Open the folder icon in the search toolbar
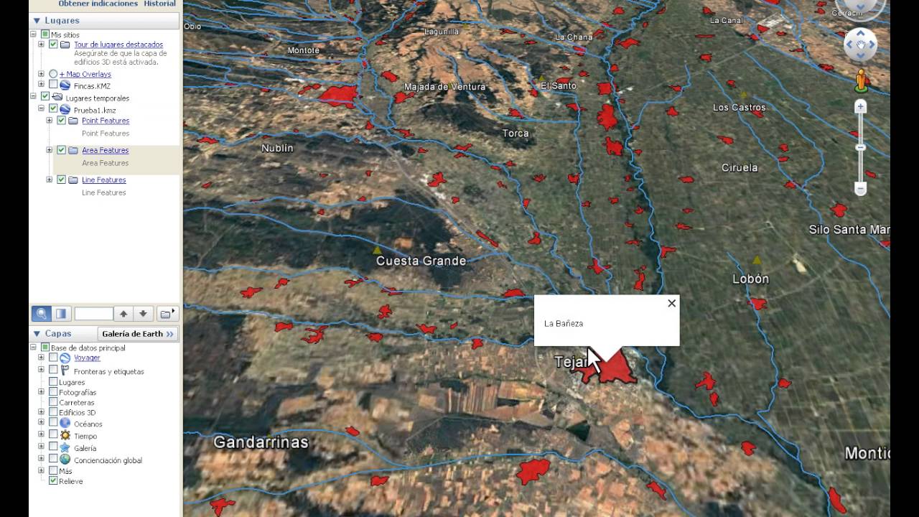The image size is (919, 517). click(x=165, y=313)
